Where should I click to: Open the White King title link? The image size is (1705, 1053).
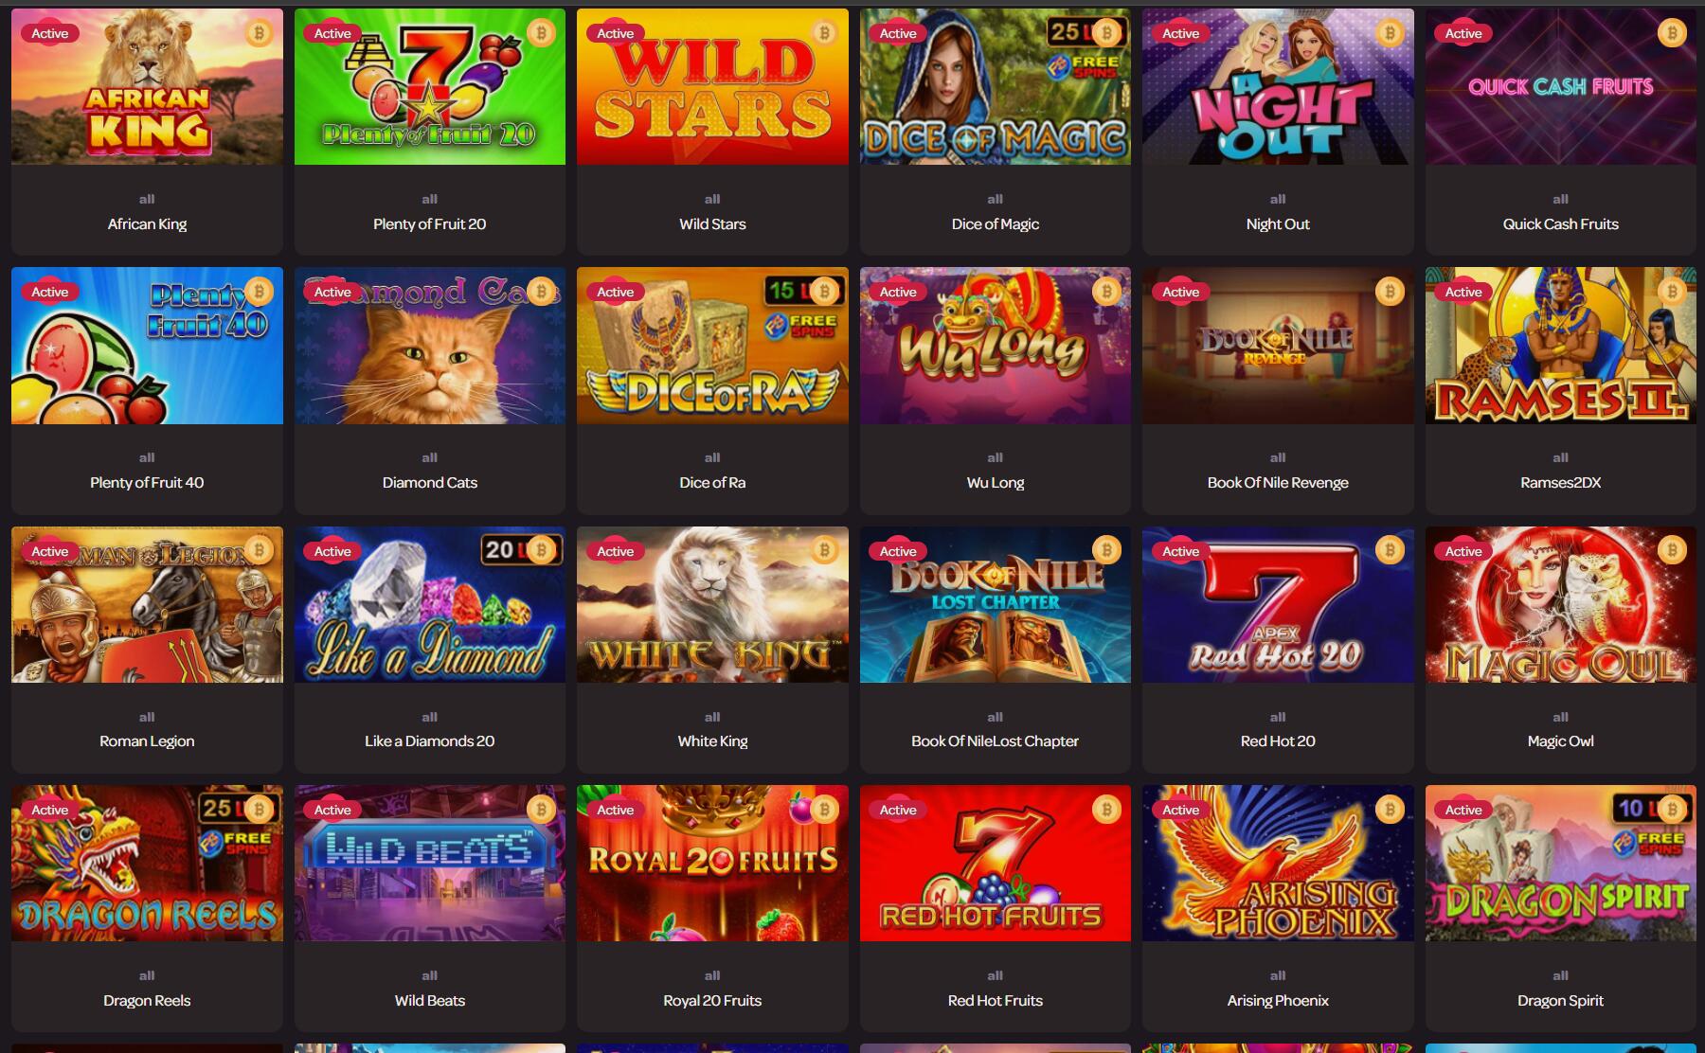coord(712,741)
